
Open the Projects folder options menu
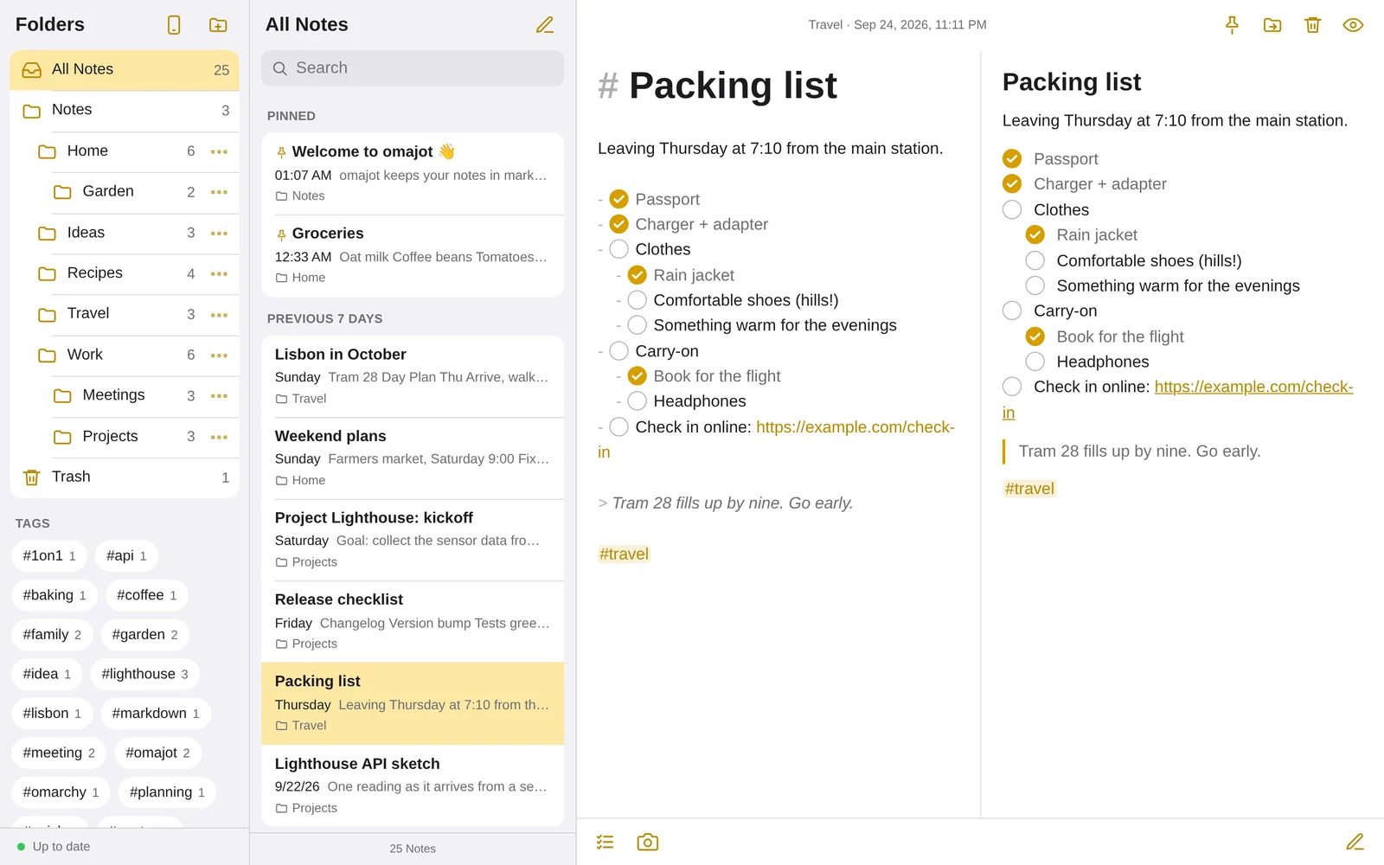pos(219,436)
